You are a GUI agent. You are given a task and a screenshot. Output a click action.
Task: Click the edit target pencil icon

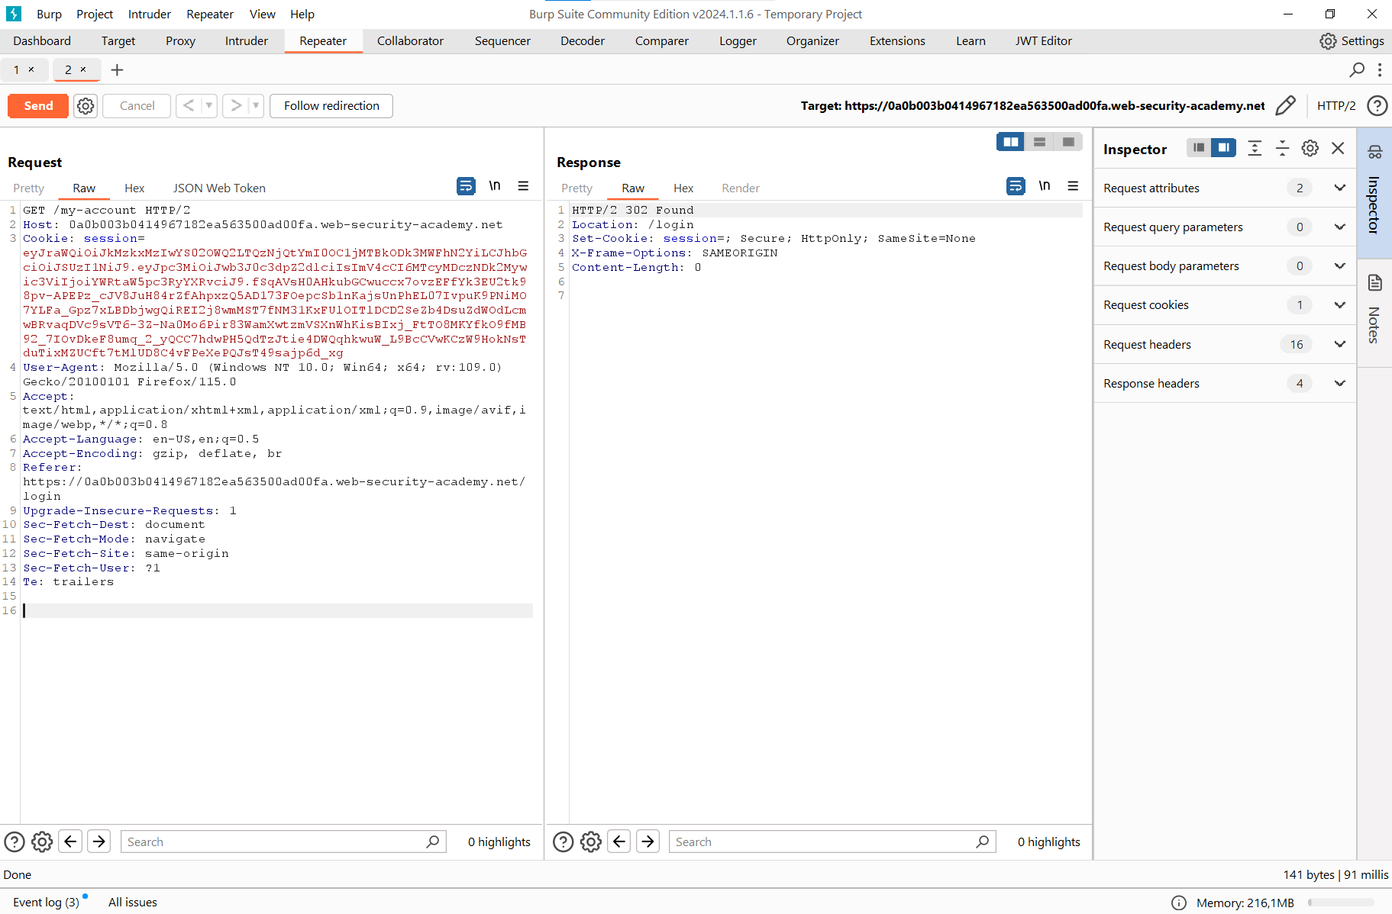coord(1285,105)
